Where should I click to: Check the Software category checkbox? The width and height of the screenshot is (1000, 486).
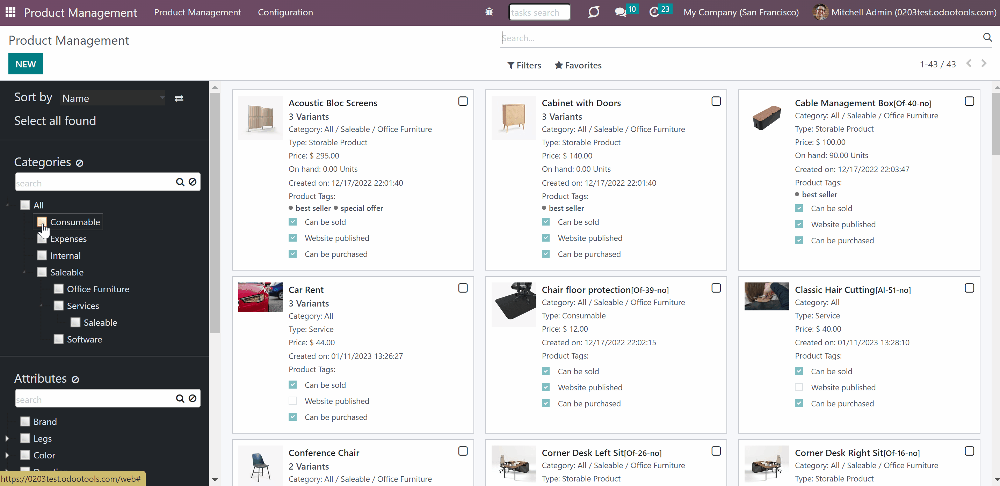[x=58, y=339]
